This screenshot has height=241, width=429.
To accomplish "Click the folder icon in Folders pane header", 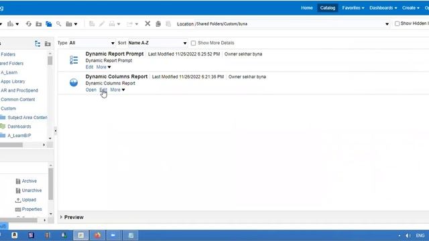I will (48, 44).
